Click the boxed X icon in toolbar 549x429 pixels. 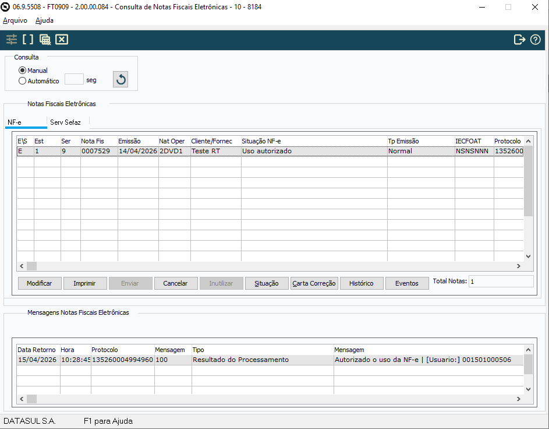click(x=62, y=39)
